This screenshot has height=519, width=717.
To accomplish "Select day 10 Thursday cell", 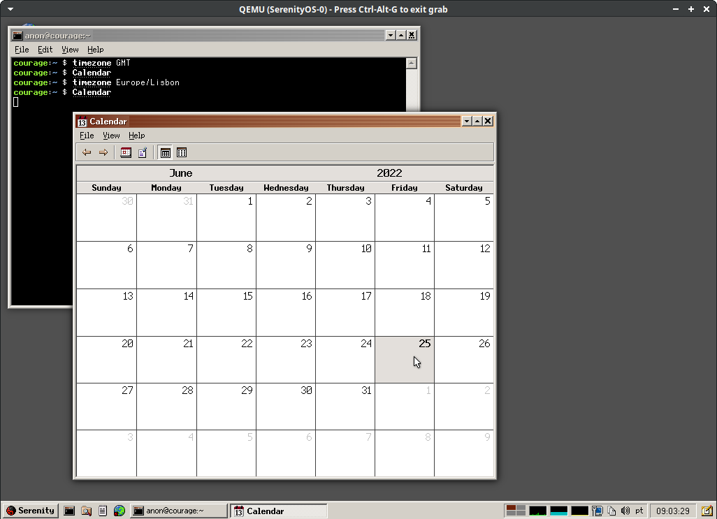I will click(x=345, y=265).
